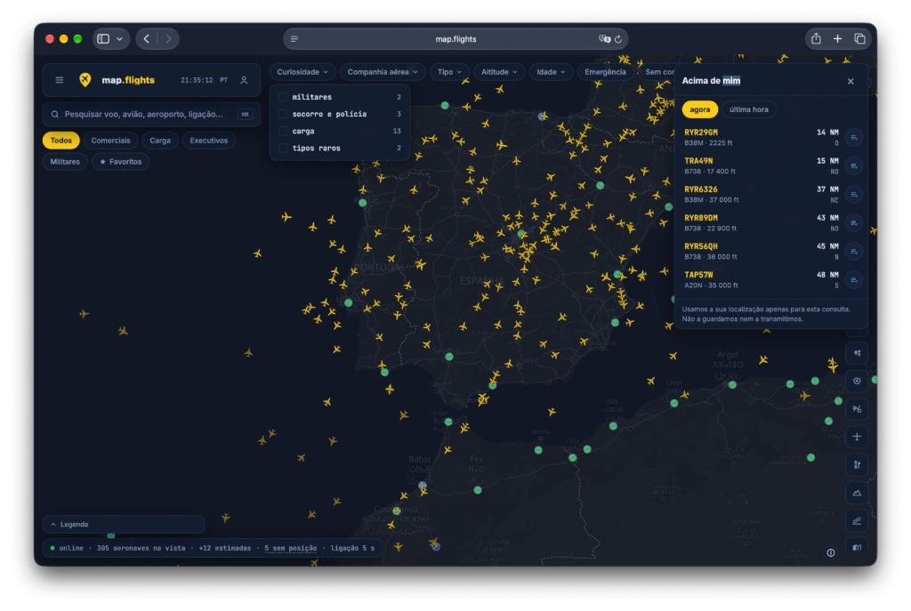
Task: Click the route icon beside RYR6326
Action: (853, 195)
